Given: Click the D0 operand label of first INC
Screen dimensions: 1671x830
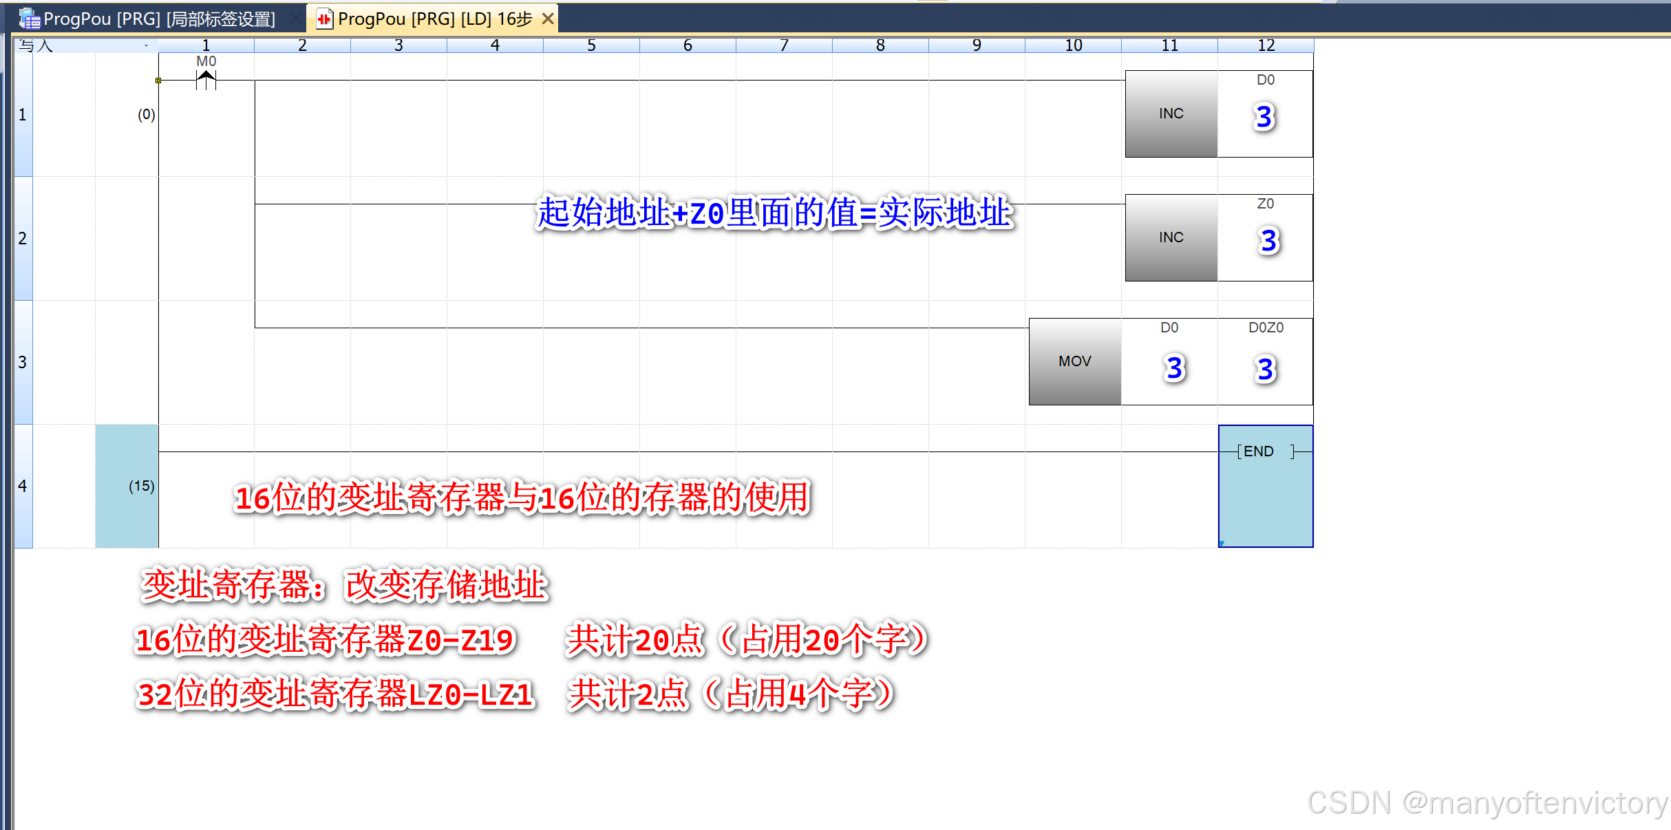Looking at the screenshot, I should [x=1266, y=80].
